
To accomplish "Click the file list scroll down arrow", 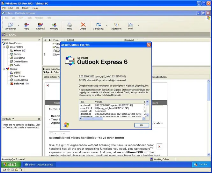I will [147, 115].
